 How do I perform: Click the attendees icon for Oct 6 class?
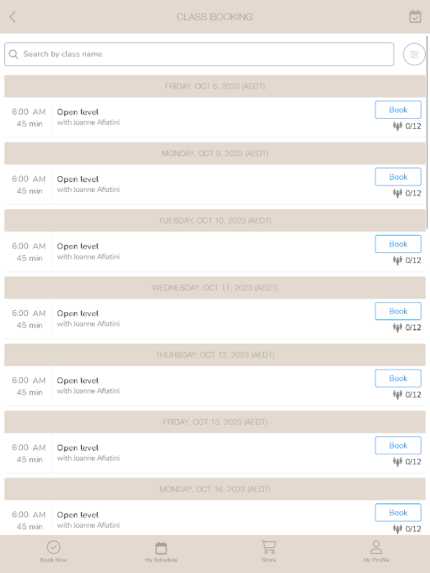pos(398,126)
